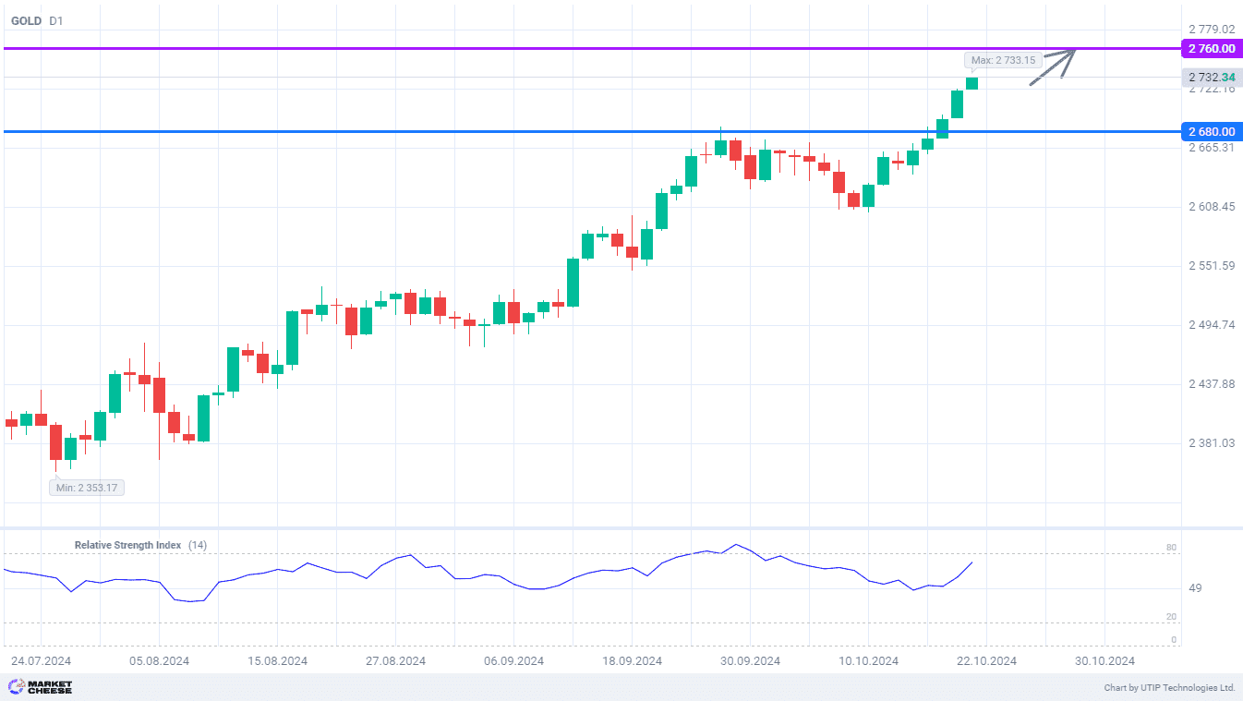1243x701 pixels.
Task: Click the gray upward arrow annotation
Action: 1055,66
